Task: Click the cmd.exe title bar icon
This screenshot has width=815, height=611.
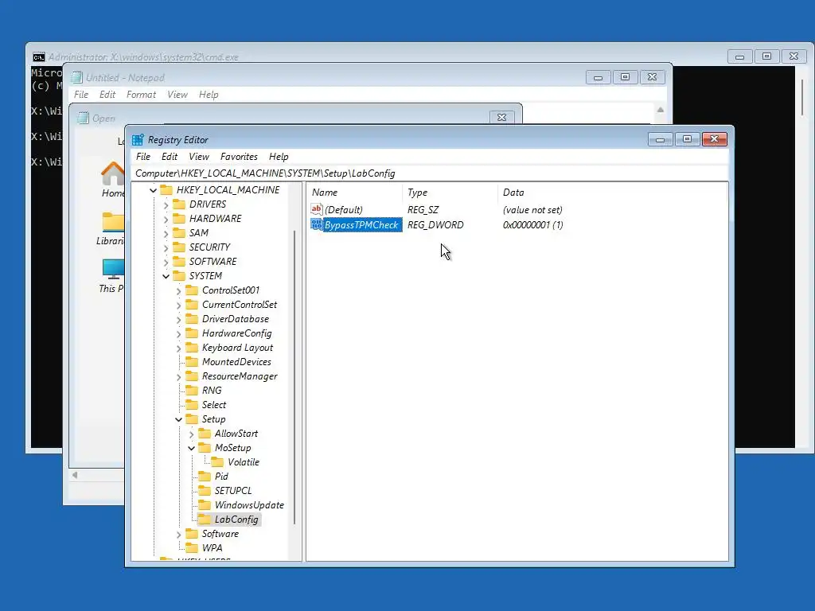Action: click(x=38, y=57)
